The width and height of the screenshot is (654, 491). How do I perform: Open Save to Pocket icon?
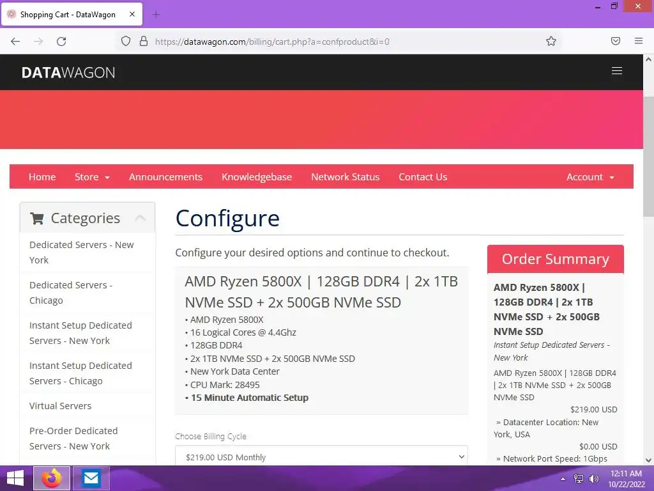(616, 41)
